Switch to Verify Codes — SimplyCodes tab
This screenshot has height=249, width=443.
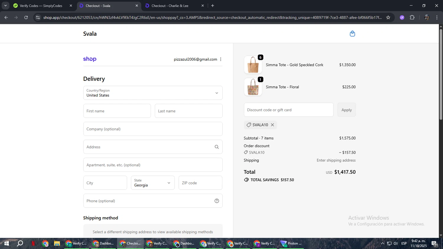(40, 6)
